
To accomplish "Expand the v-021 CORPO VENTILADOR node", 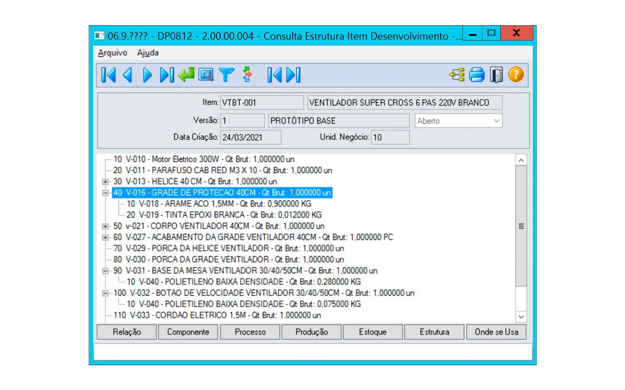I will coord(105,226).
